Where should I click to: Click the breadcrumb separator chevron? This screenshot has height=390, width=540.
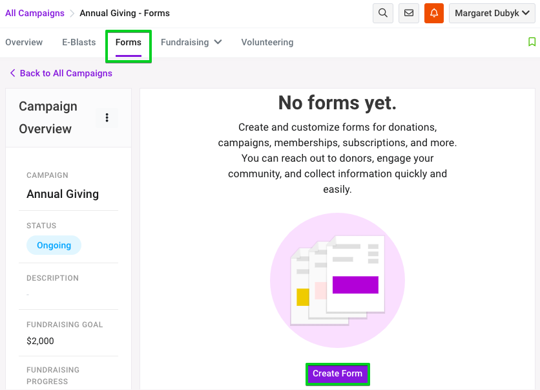coord(72,14)
